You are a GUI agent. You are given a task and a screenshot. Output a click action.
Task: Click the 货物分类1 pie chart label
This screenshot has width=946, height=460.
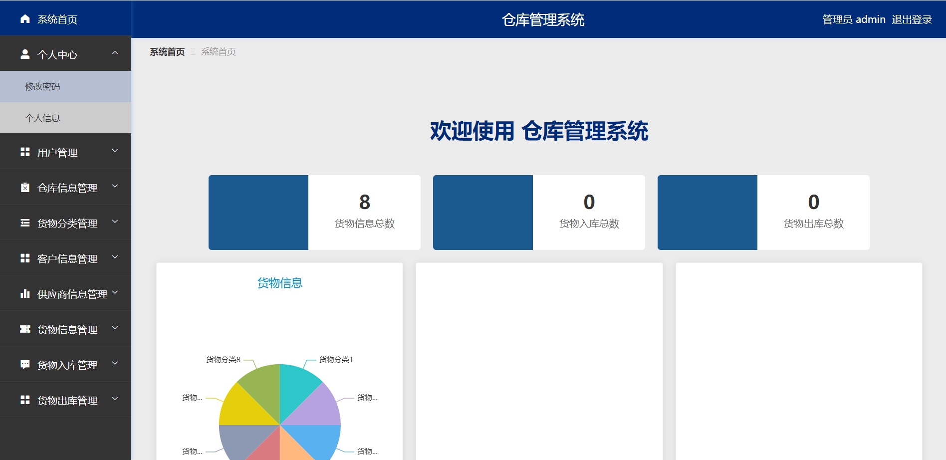click(x=336, y=360)
